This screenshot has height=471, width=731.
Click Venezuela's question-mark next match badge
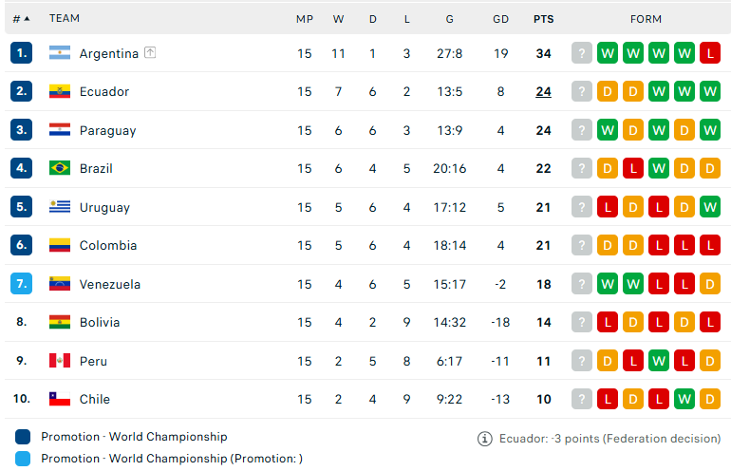[581, 284]
